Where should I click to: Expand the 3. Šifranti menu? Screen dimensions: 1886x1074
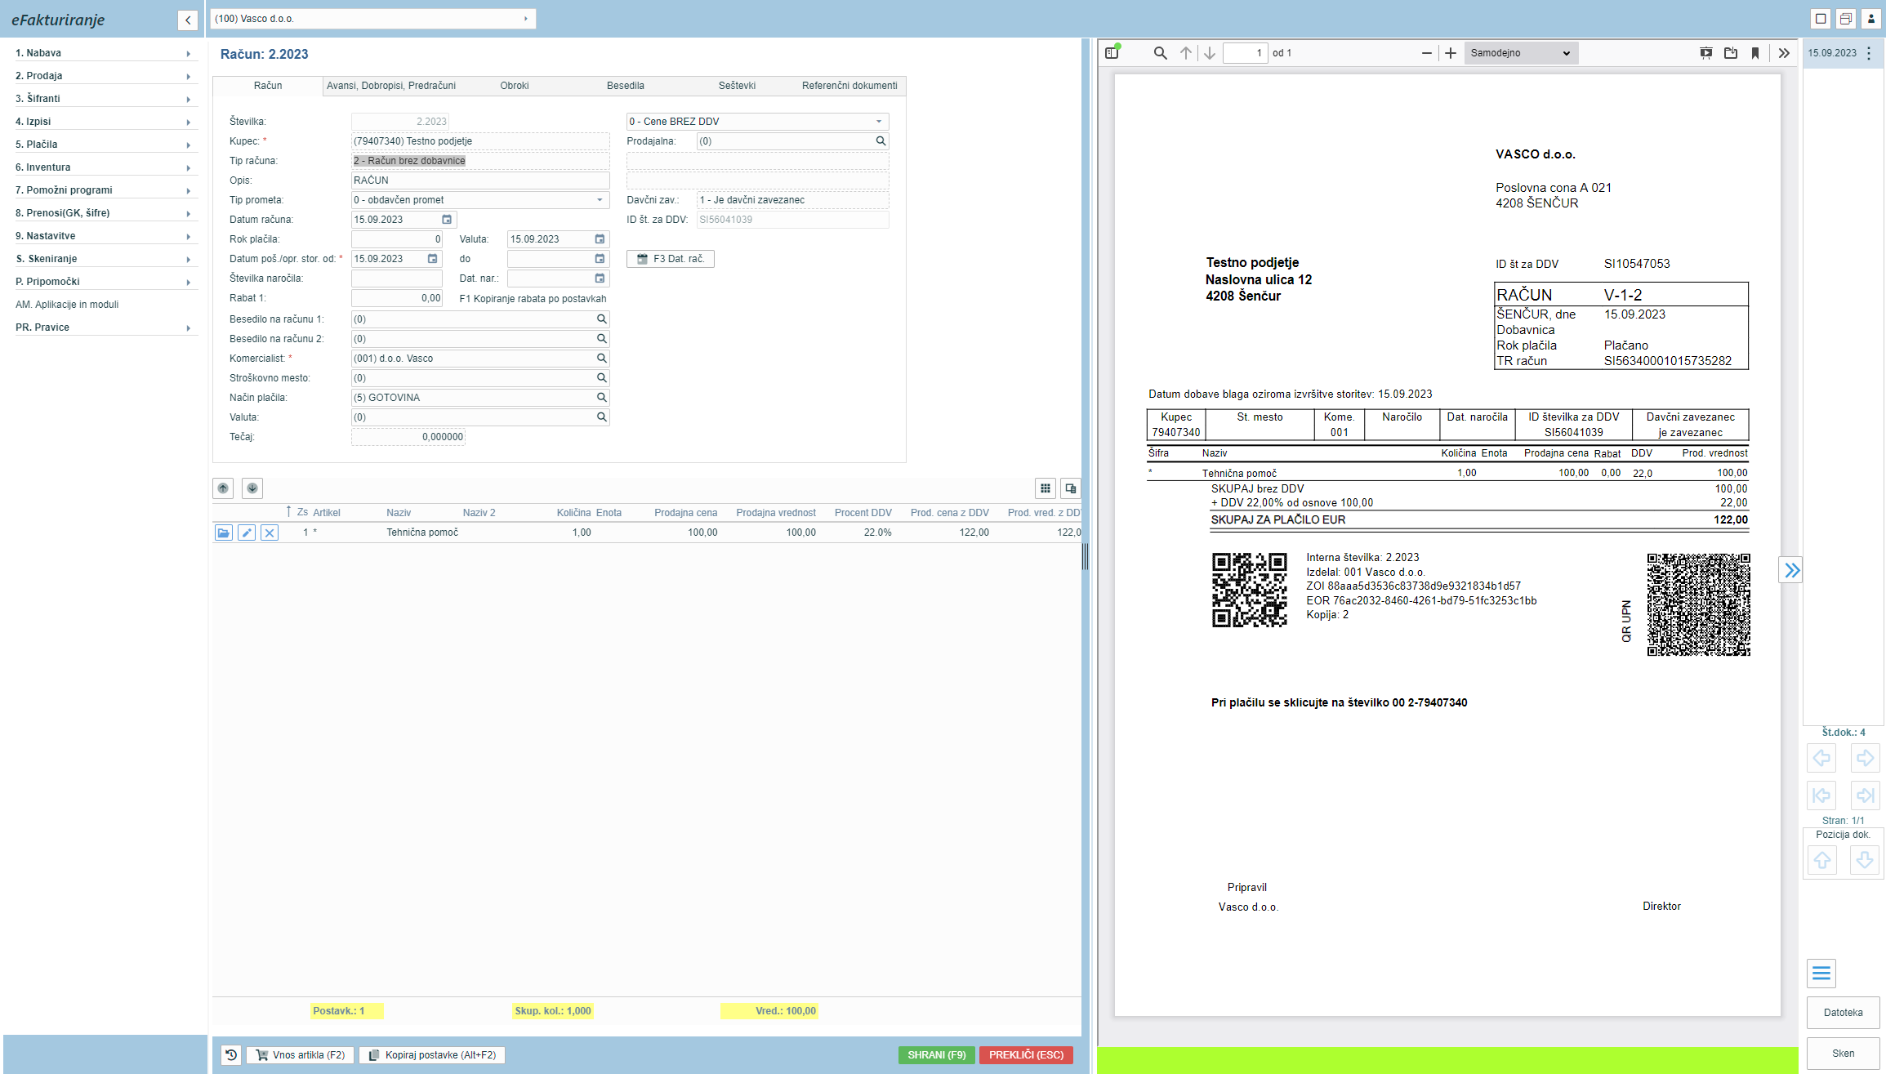105,99
